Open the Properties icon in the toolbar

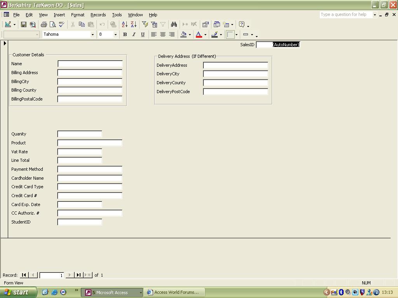(205, 24)
